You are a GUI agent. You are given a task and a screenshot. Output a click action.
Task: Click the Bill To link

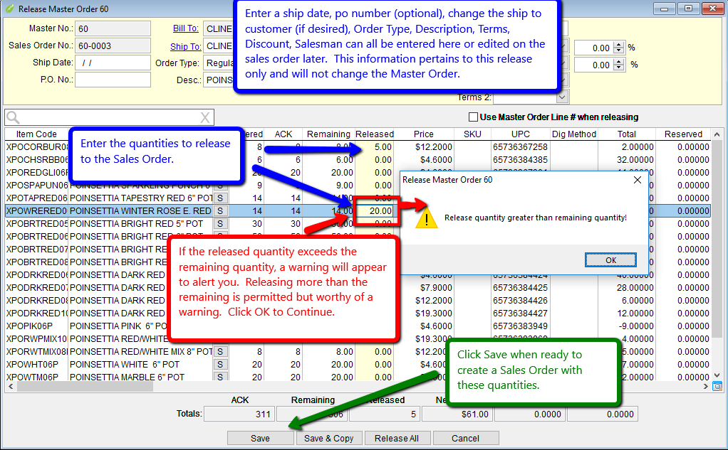pyautogui.click(x=186, y=28)
